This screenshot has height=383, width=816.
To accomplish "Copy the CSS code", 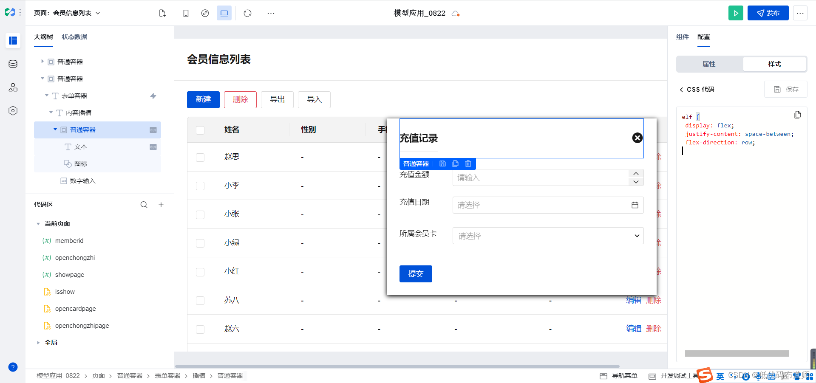I will (x=798, y=115).
